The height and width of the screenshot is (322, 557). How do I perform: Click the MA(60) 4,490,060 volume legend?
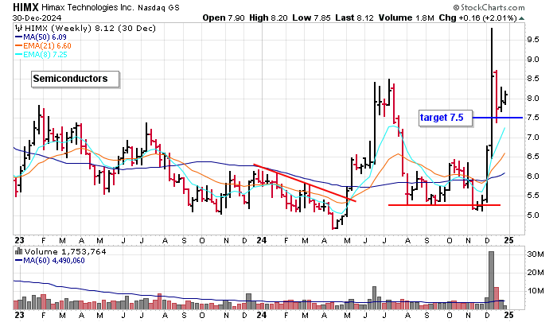(49, 261)
